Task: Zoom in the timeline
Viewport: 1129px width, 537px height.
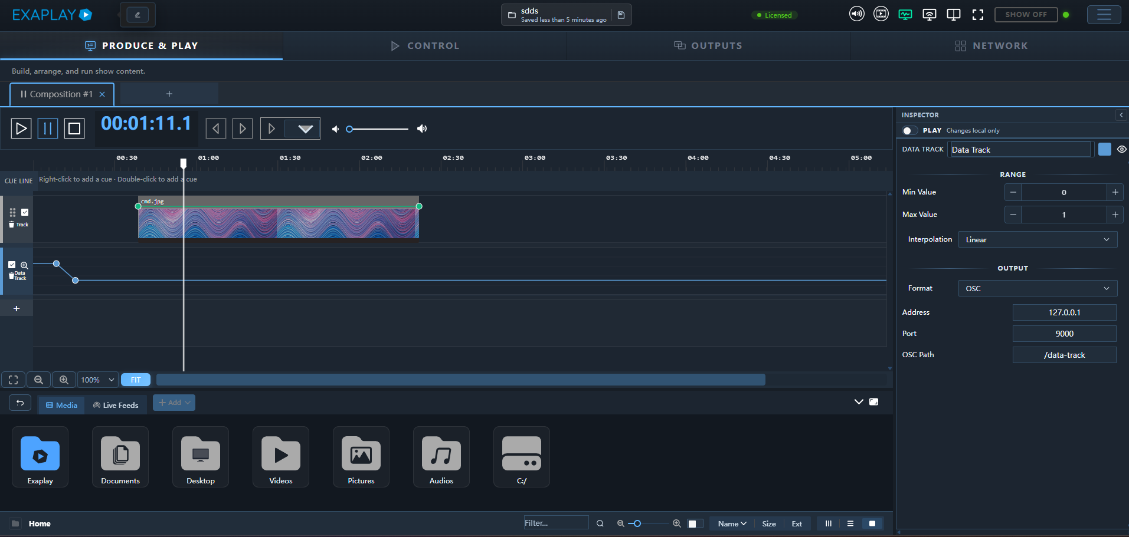Action: [x=64, y=380]
